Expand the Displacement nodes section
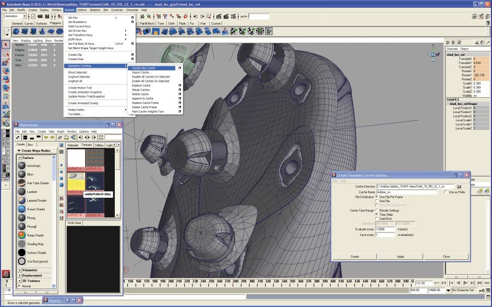 coord(21,275)
